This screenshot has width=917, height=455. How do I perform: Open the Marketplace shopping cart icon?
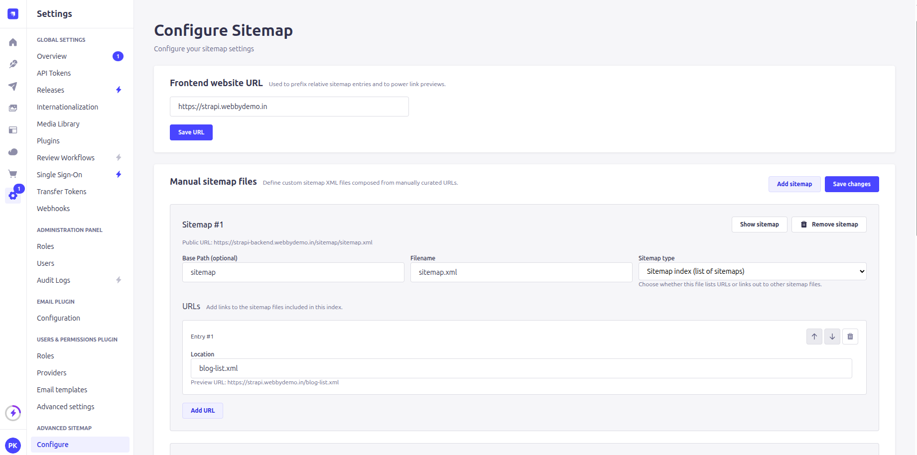pyautogui.click(x=13, y=174)
